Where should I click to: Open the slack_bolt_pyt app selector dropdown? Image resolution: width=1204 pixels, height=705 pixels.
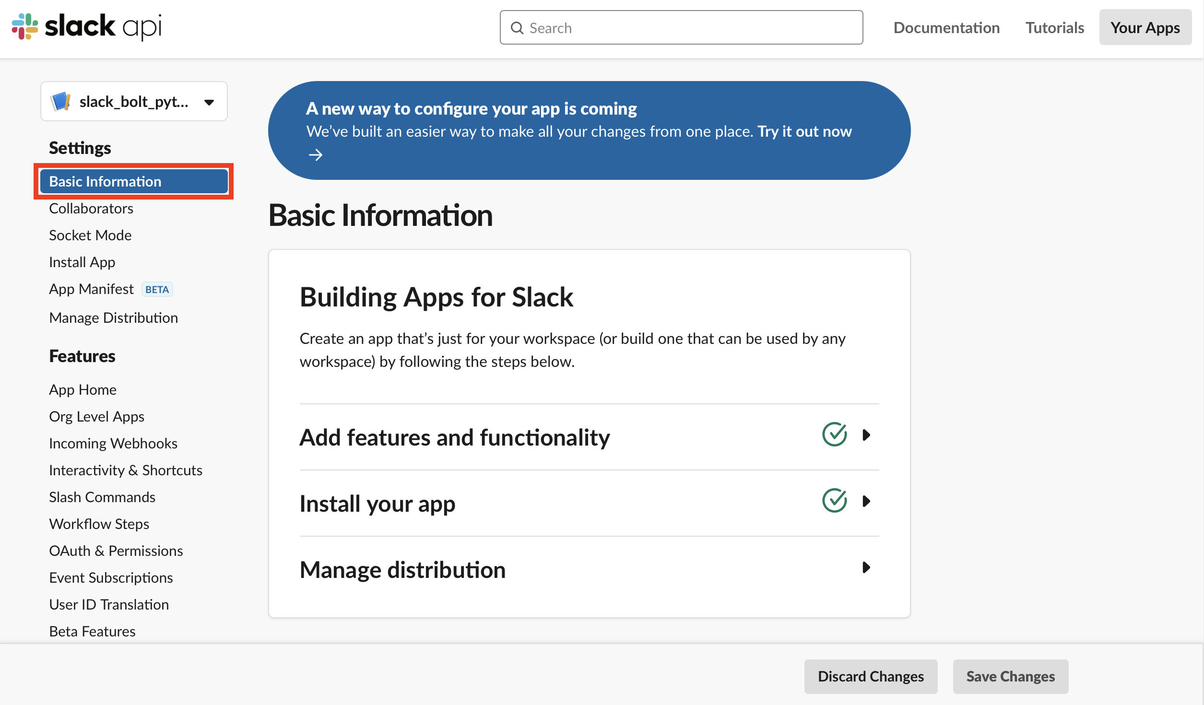(x=134, y=101)
